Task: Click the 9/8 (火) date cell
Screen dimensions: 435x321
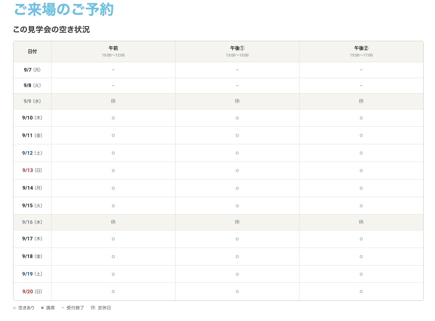Action: point(32,86)
